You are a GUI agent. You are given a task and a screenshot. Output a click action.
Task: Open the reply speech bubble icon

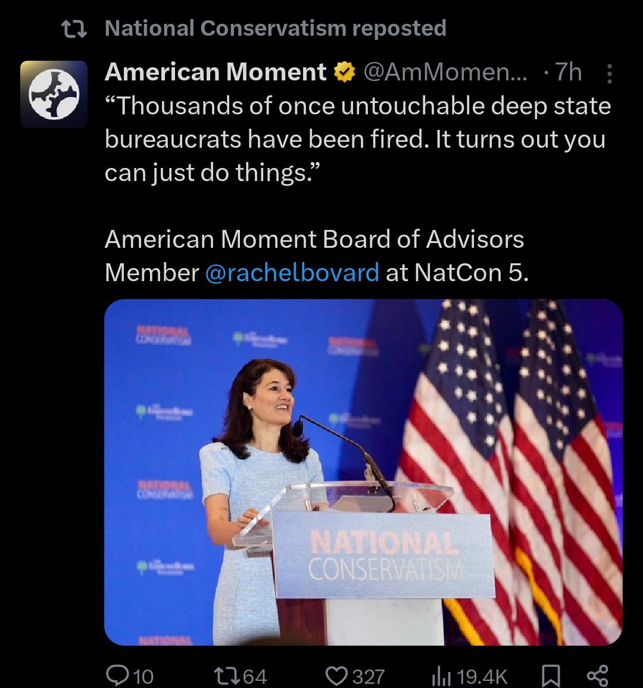click(x=117, y=675)
